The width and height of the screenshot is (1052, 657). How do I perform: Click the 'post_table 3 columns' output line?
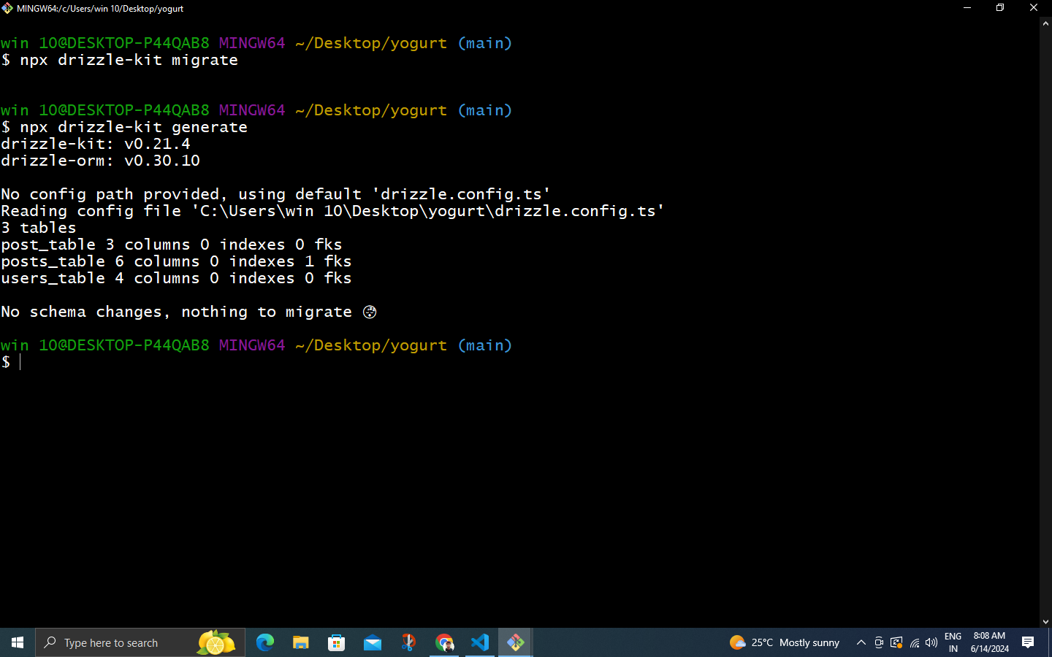point(172,245)
